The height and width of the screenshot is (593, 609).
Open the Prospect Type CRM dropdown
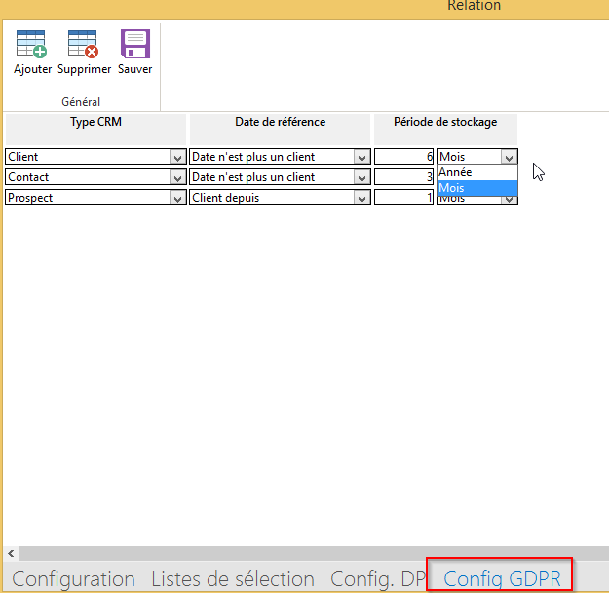tap(177, 198)
